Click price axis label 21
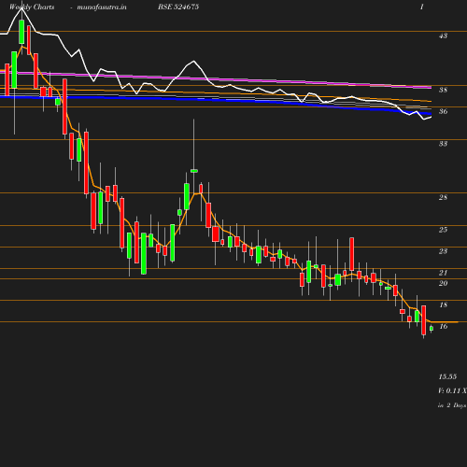 (x=443, y=273)
